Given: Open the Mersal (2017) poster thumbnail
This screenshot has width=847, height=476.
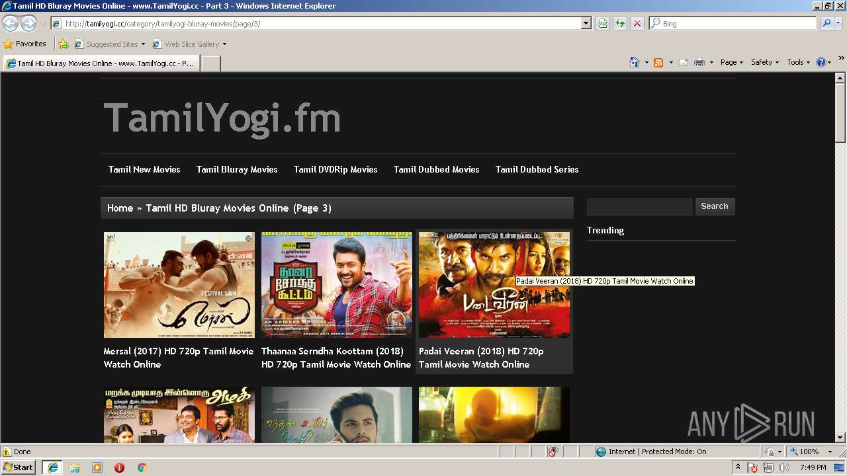Looking at the screenshot, I should pyautogui.click(x=179, y=285).
